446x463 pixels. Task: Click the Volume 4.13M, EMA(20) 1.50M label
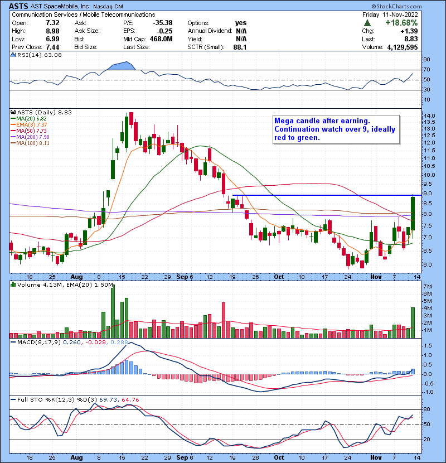coord(65,285)
